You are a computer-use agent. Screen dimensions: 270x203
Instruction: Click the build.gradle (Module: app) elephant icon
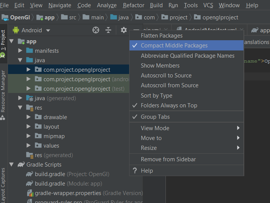30,184
